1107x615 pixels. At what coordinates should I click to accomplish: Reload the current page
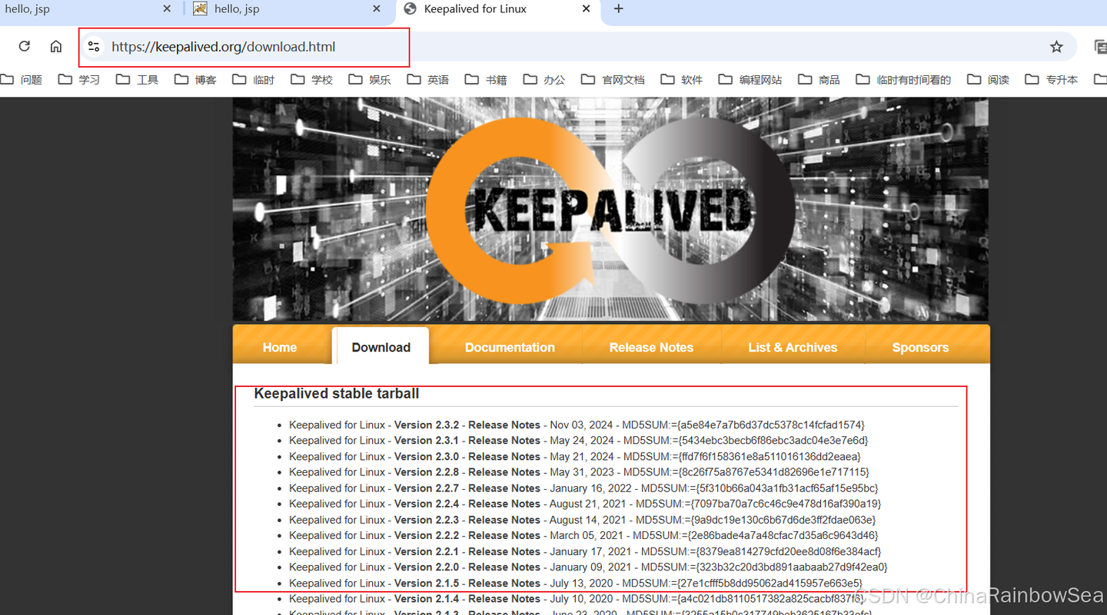pos(24,46)
